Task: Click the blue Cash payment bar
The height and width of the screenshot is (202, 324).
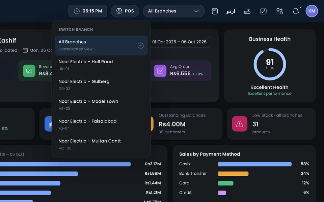Action: 255,164
